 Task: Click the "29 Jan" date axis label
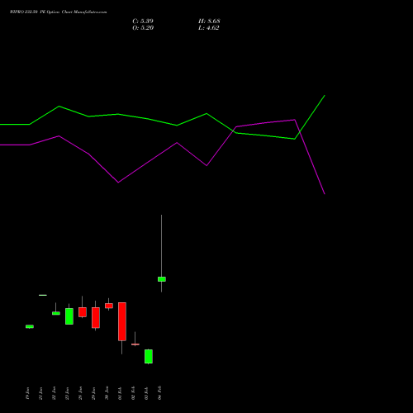(x=93, y=393)
